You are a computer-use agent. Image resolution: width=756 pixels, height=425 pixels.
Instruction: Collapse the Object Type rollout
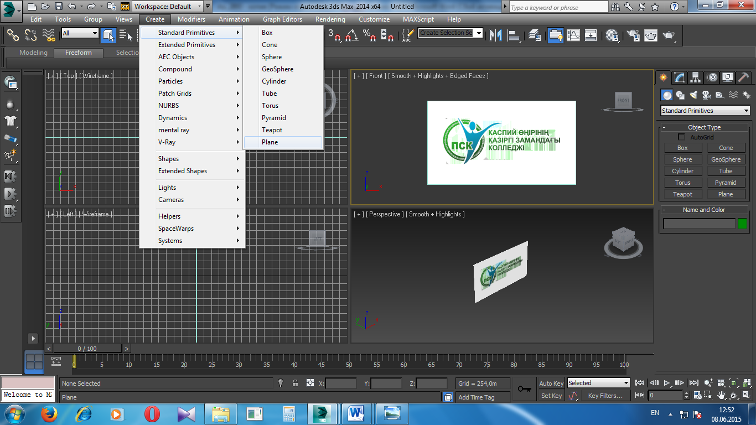pos(704,127)
